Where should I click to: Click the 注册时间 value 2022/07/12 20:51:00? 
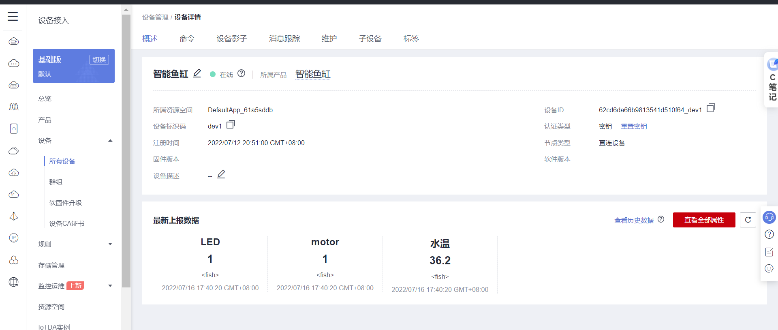[256, 143]
